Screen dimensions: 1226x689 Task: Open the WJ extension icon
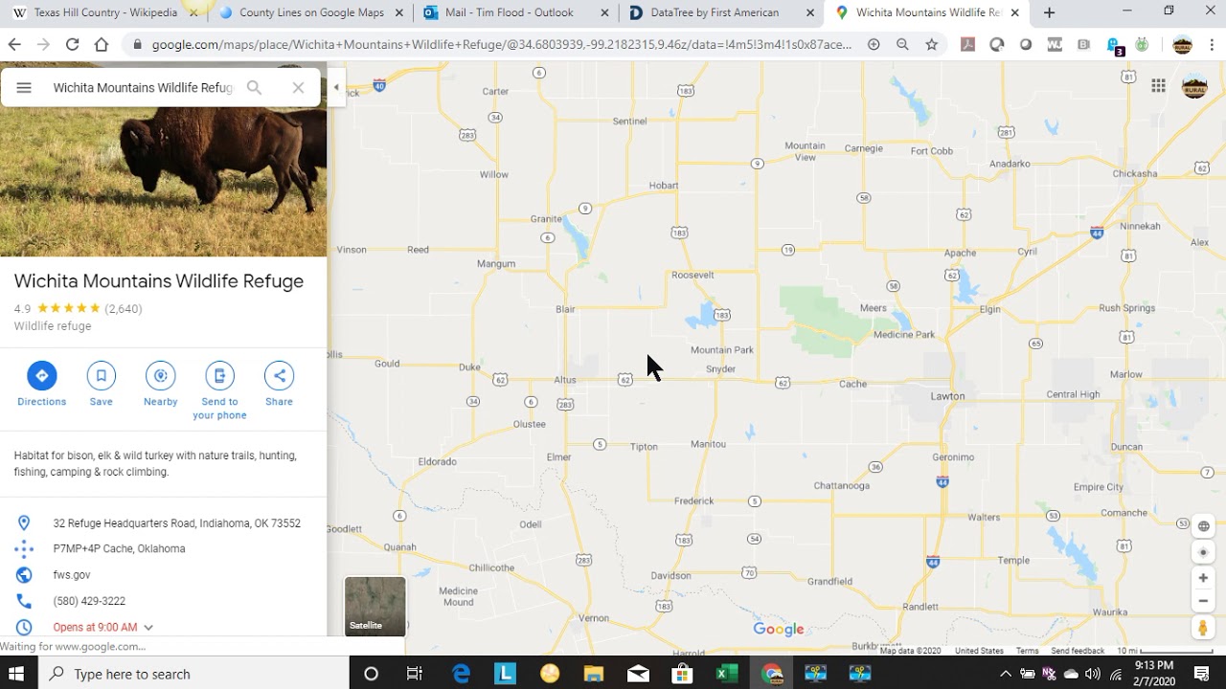[x=1055, y=44]
